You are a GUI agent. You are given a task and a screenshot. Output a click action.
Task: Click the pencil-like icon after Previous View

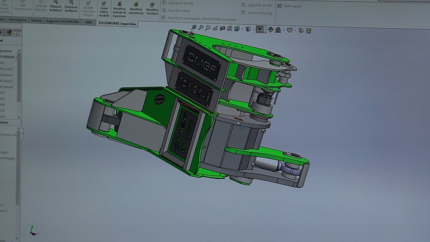coord(215,28)
